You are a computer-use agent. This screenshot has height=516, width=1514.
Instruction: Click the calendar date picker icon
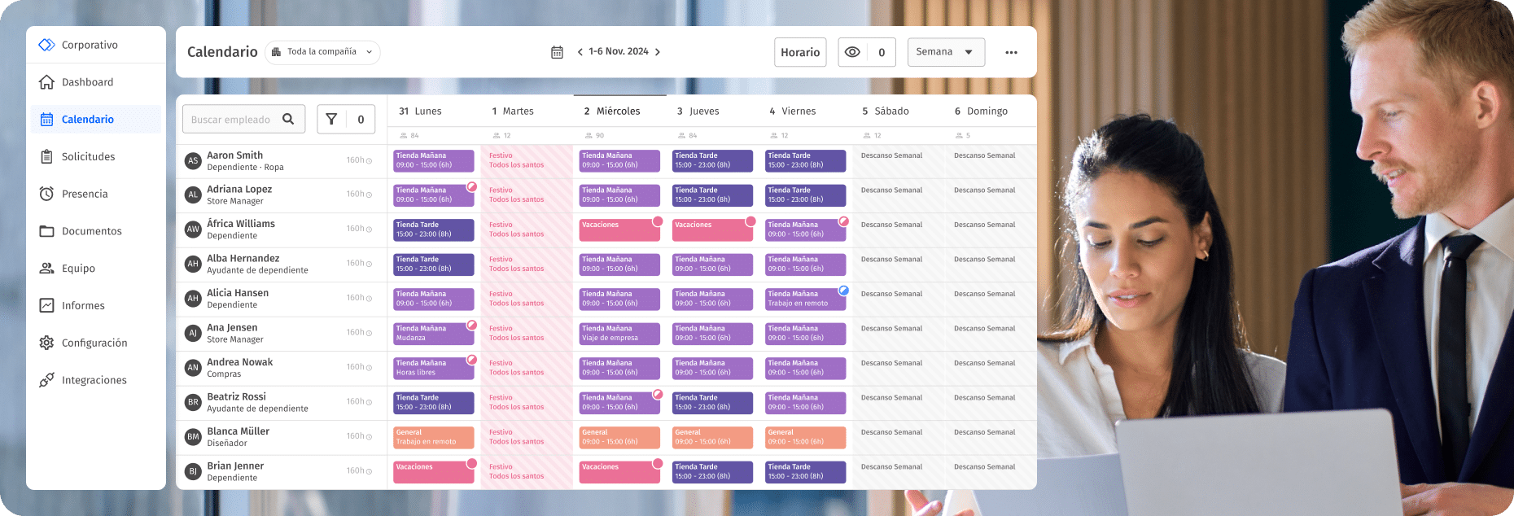[557, 52]
